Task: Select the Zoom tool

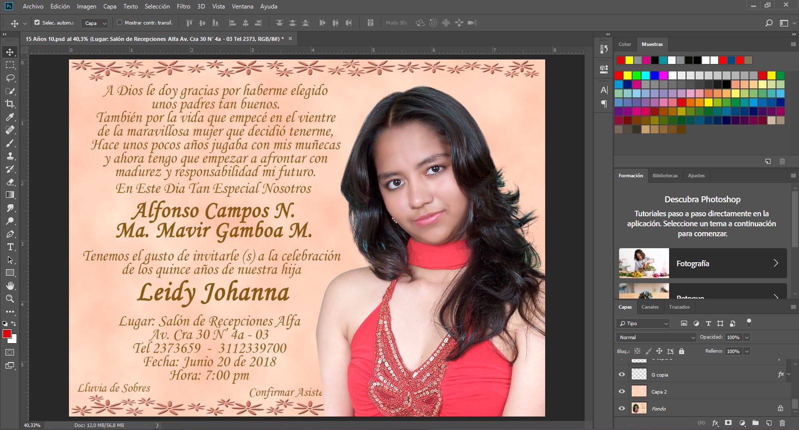Action: [x=10, y=299]
